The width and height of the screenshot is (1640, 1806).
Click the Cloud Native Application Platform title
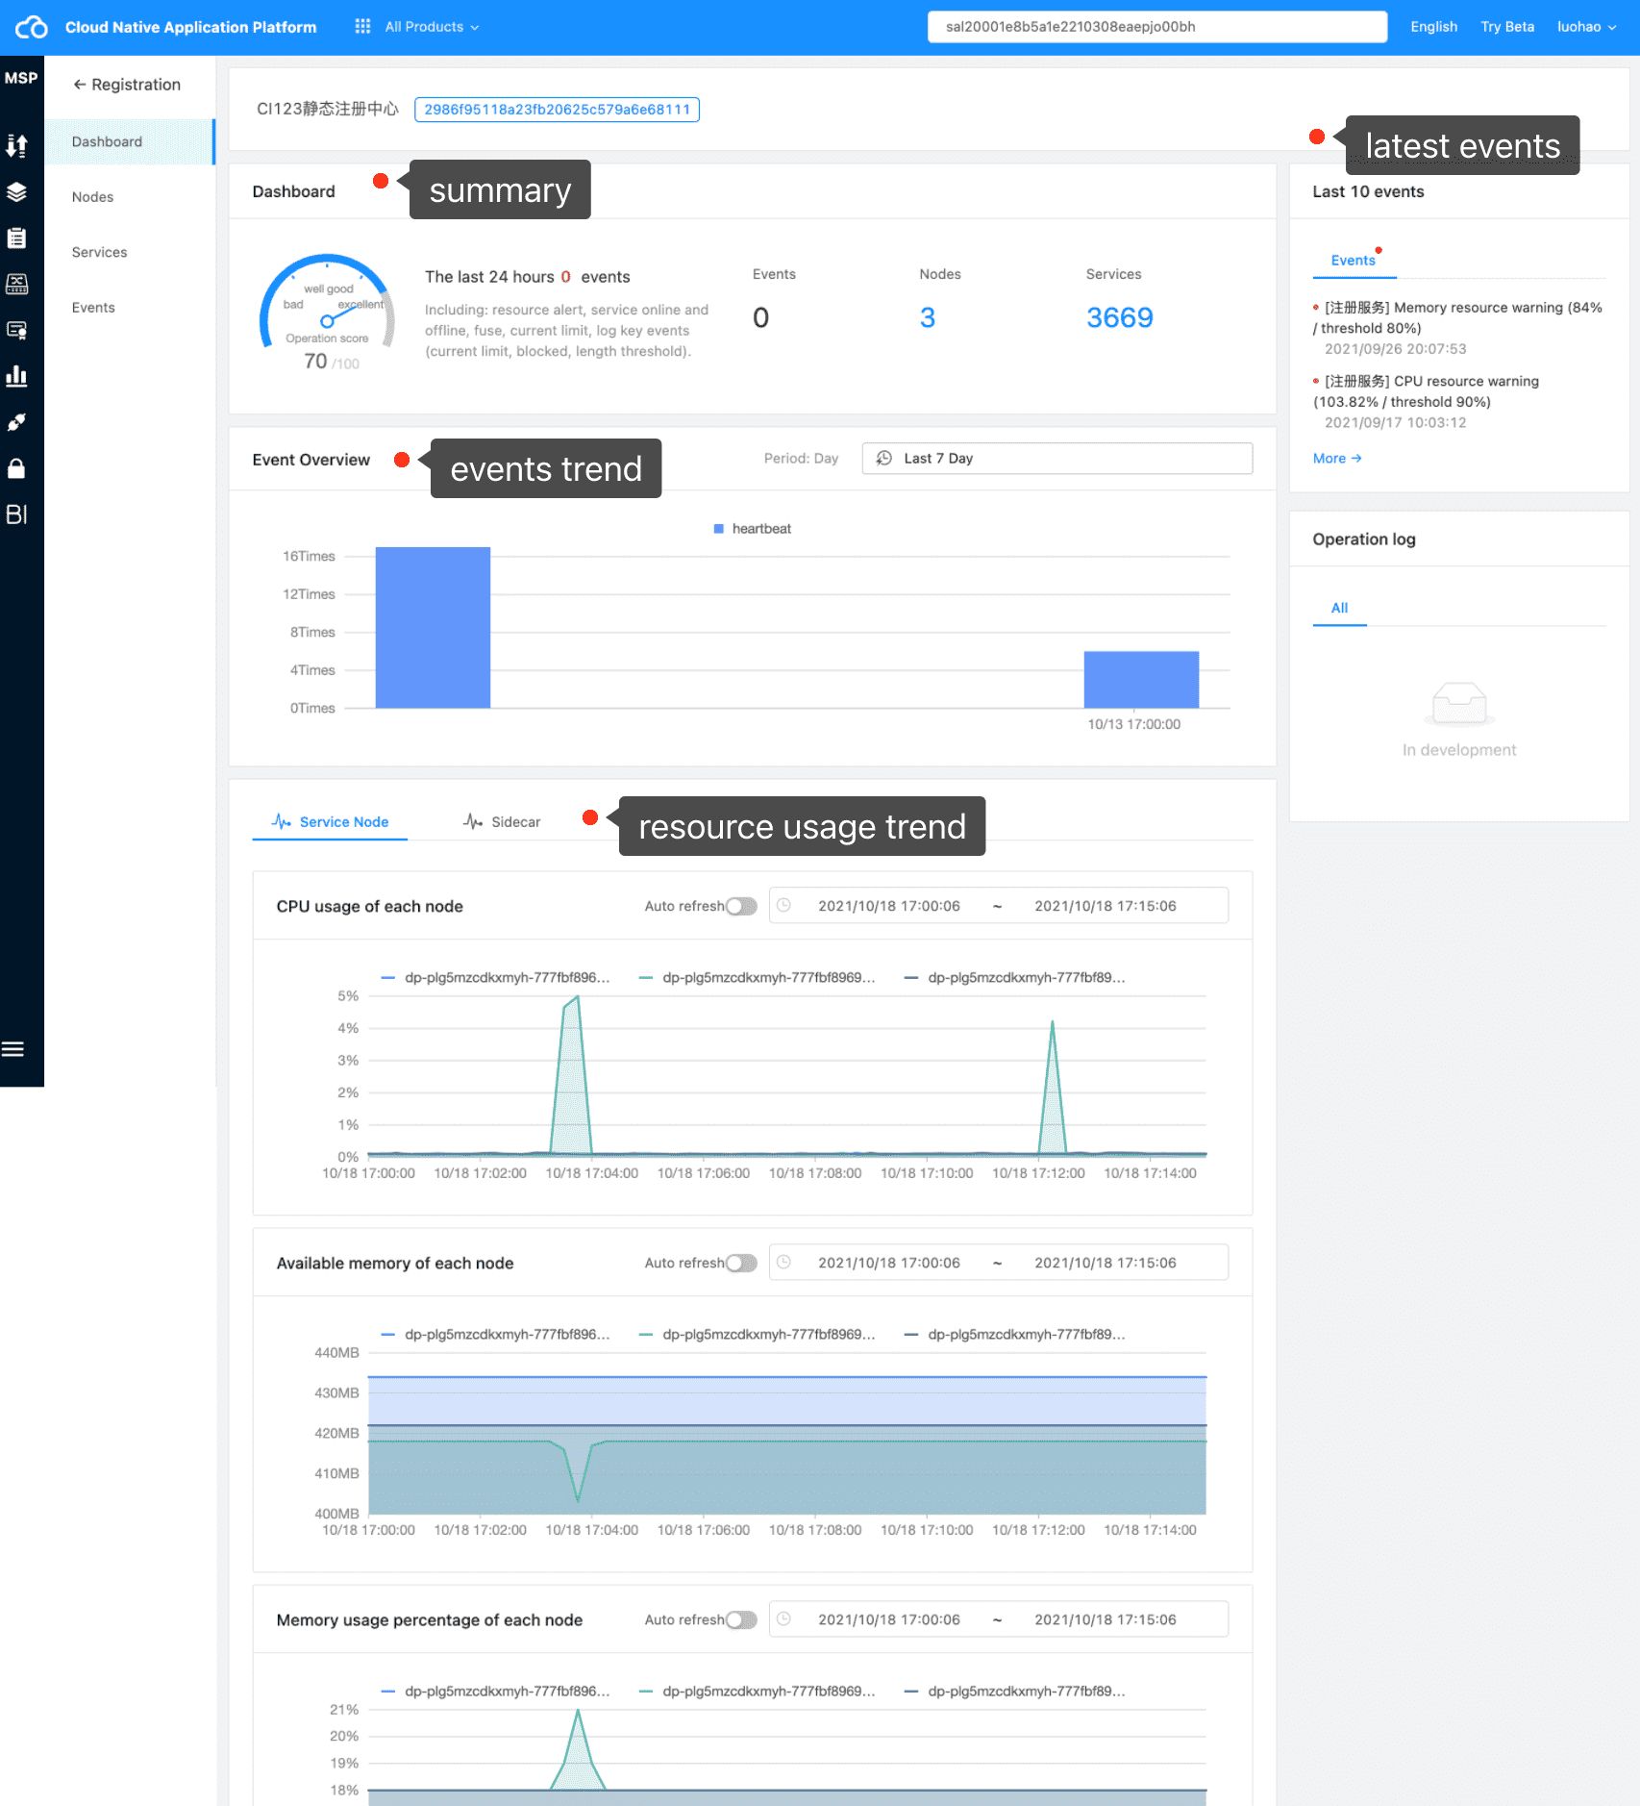191,27
